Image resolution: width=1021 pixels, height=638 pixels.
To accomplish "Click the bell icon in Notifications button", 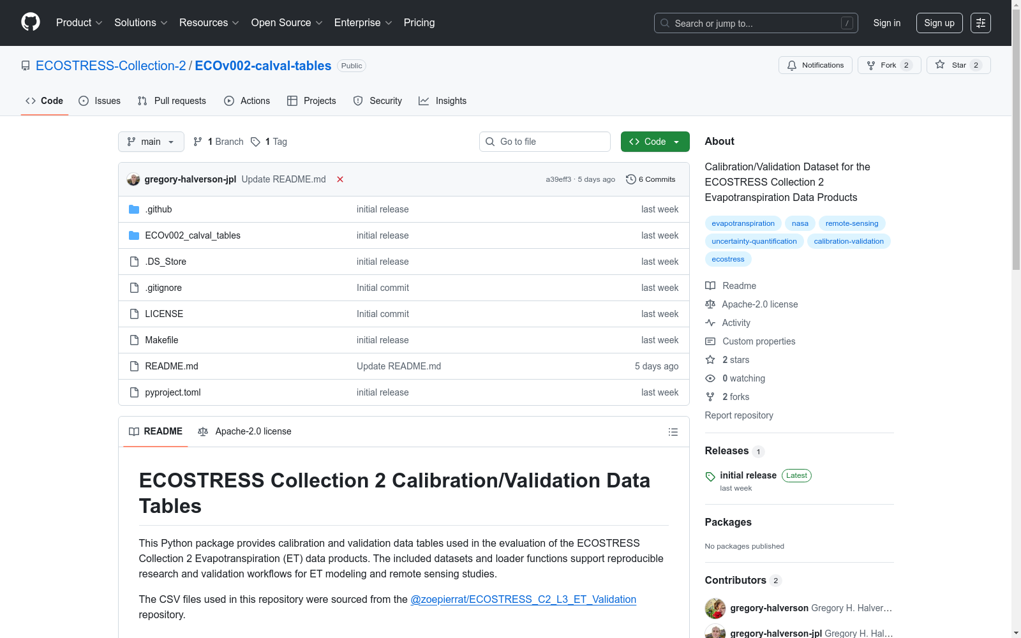I will coord(792,65).
